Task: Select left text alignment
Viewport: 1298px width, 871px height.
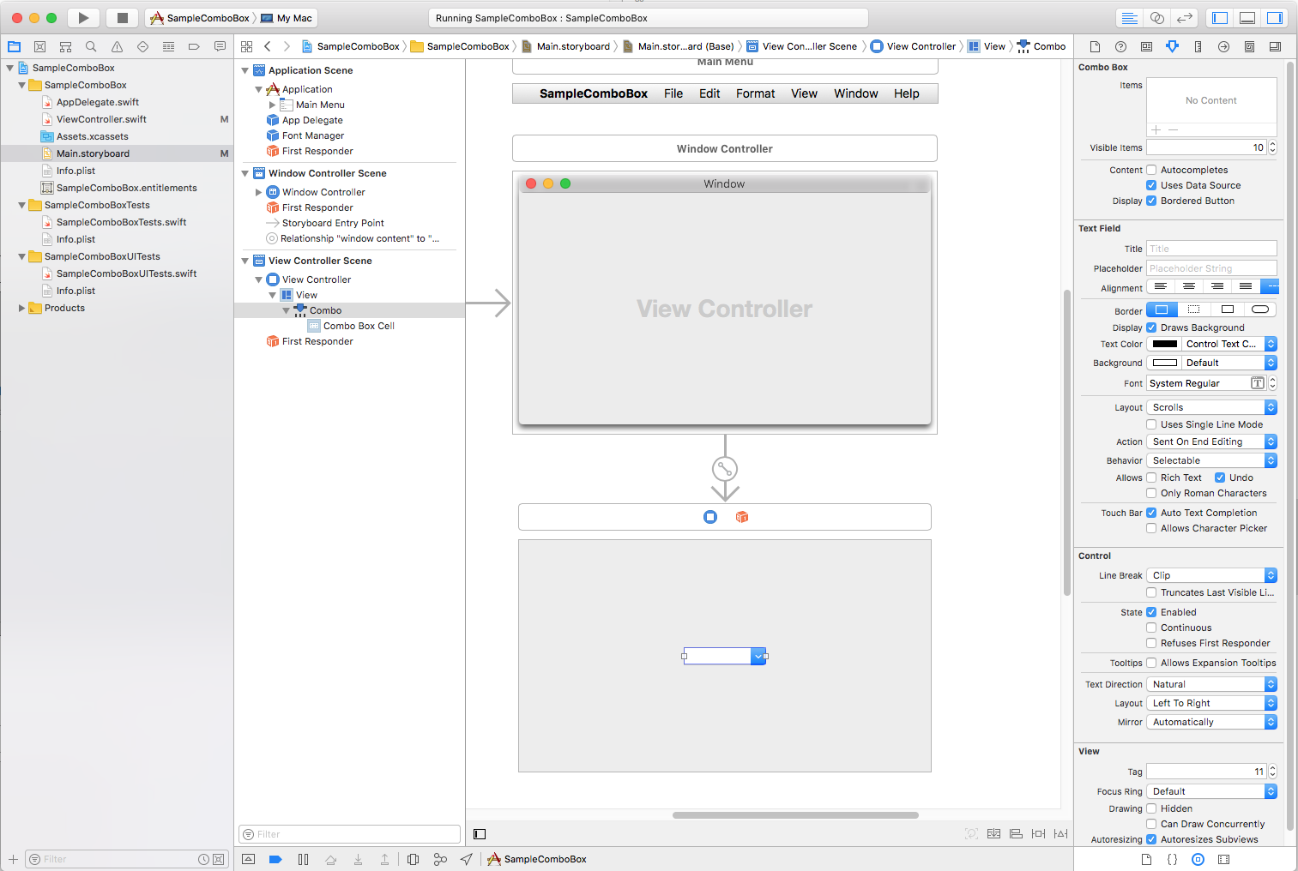Action: pyautogui.click(x=1161, y=286)
